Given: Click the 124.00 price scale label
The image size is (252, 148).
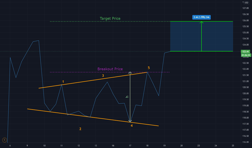Looking at the screenshot, I should 246,45.
